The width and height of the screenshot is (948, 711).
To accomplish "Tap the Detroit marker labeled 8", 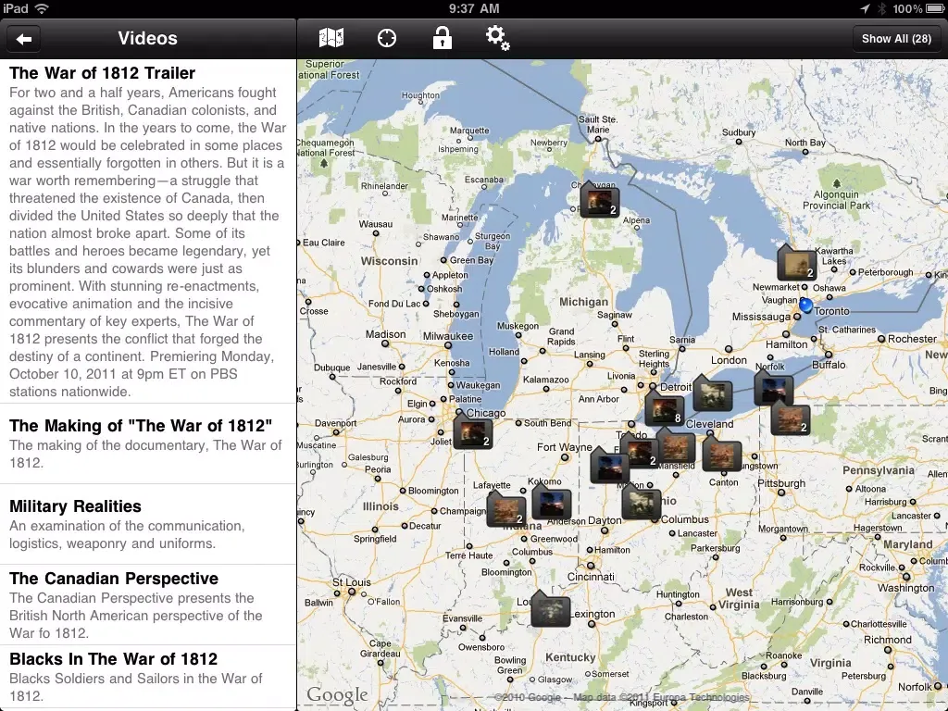I will point(665,410).
